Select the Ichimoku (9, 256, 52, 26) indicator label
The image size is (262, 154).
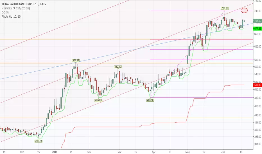(16, 8)
